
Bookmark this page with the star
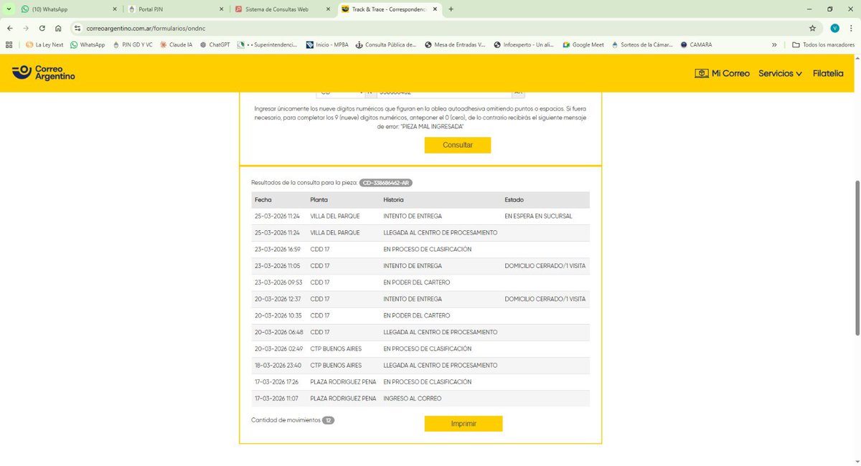click(x=812, y=28)
